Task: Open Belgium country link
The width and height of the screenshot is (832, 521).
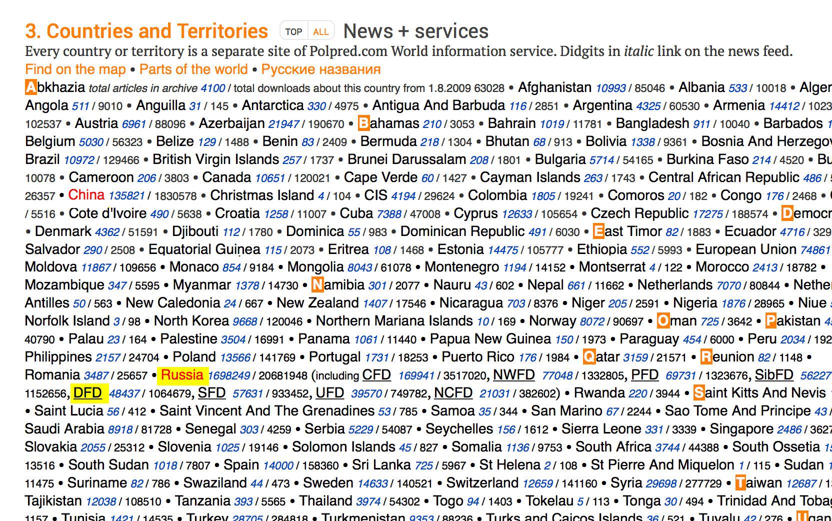Action: tap(50, 141)
